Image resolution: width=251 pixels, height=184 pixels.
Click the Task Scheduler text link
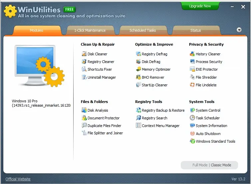208,118
